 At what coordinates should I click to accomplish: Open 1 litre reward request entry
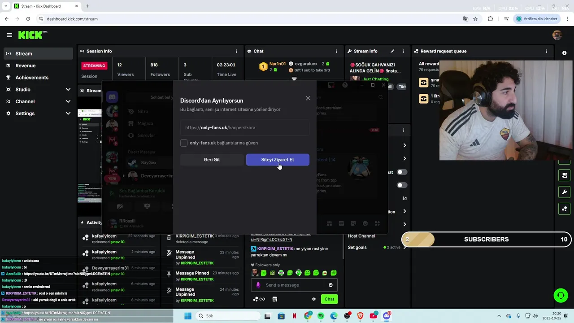429,99
